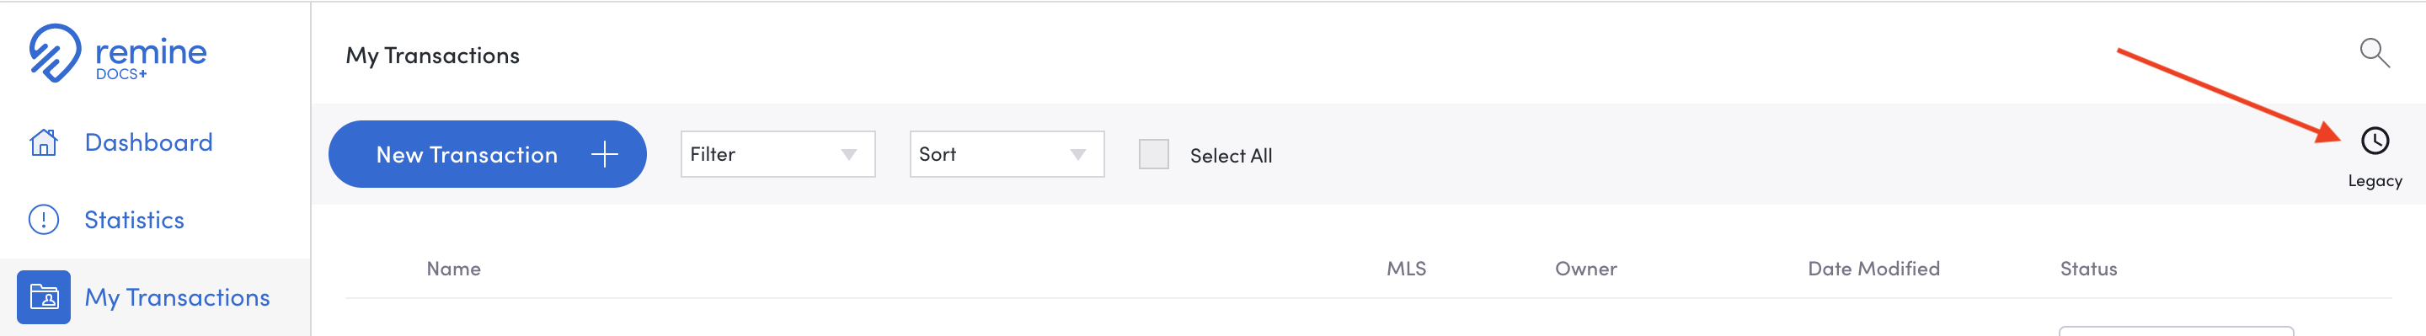Image resolution: width=2426 pixels, height=336 pixels.
Task: Click the plus icon on New Transaction
Action: point(605,154)
